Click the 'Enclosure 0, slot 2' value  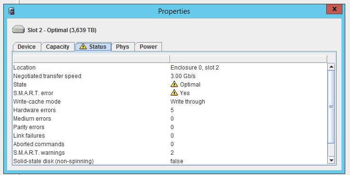coord(195,68)
